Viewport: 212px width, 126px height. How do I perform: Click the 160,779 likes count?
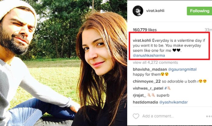(x=145, y=30)
